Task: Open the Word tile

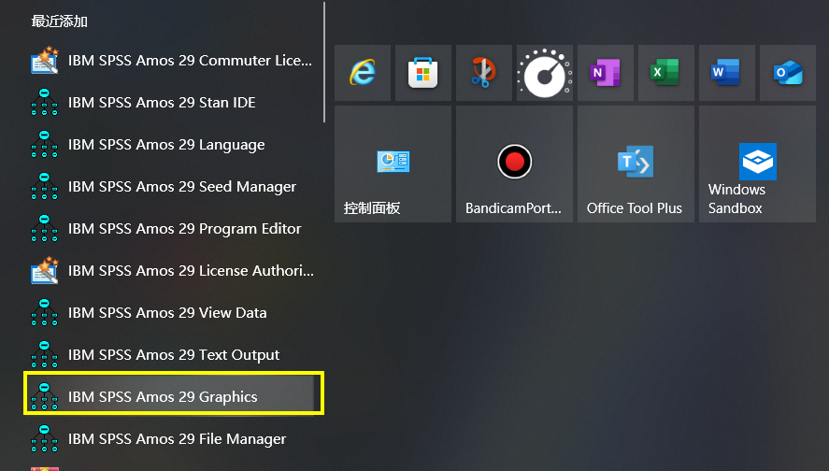Action: pyautogui.click(x=726, y=73)
